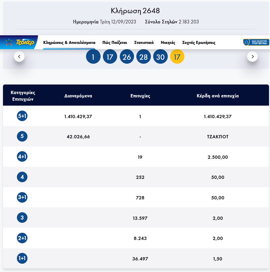The height and width of the screenshot is (272, 270).
Task: Go to next draw with right arrow
Action: (x=252, y=57)
